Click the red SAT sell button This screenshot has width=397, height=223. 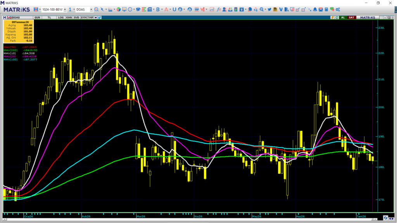coord(351,17)
